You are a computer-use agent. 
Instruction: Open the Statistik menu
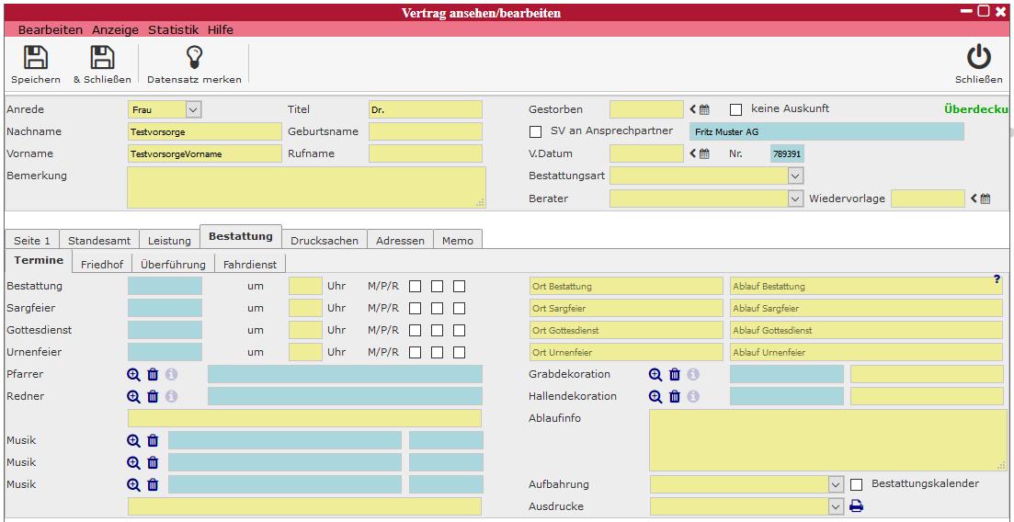click(173, 29)
